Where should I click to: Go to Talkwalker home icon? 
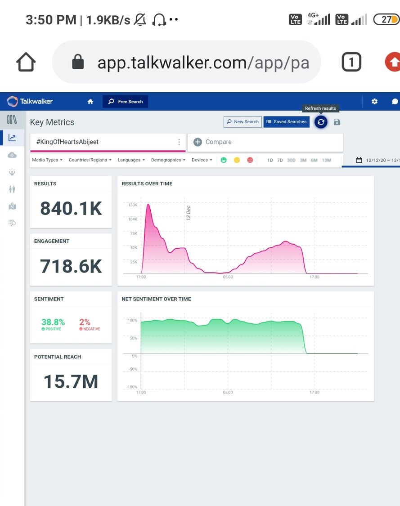pos(90,102)
